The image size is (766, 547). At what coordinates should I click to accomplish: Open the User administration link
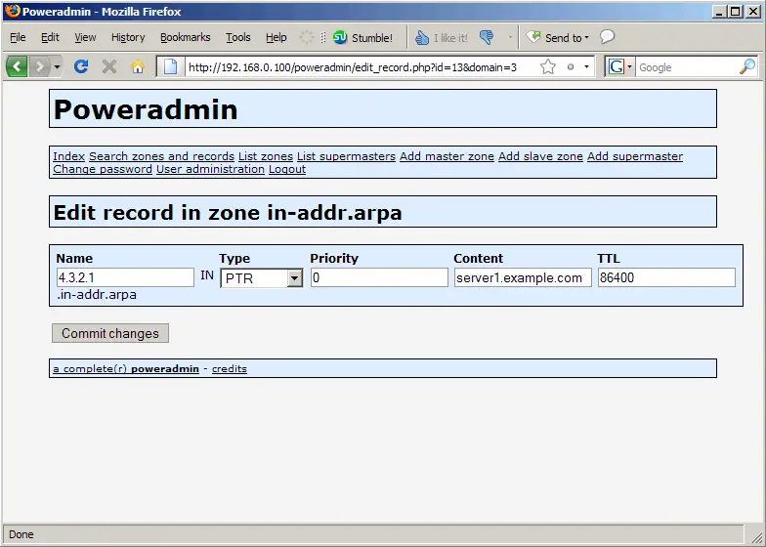click(x=211, y=169)
